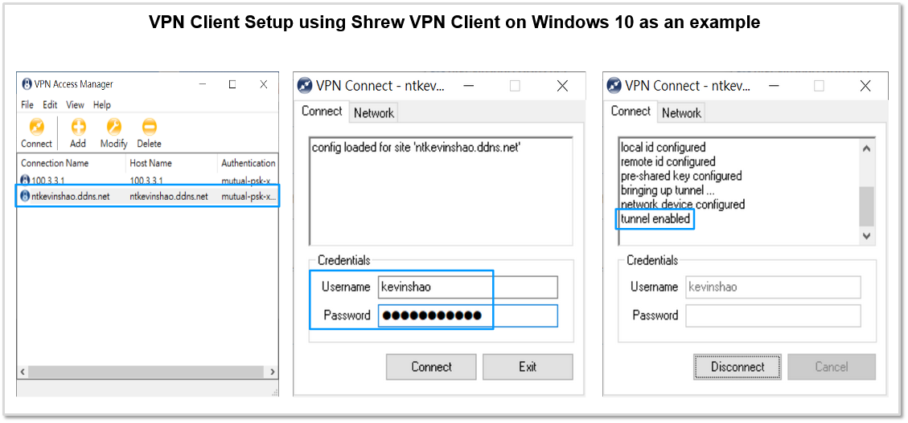Click the Exit button
This screenshot has width=908, height=423.
pos(528,367)
